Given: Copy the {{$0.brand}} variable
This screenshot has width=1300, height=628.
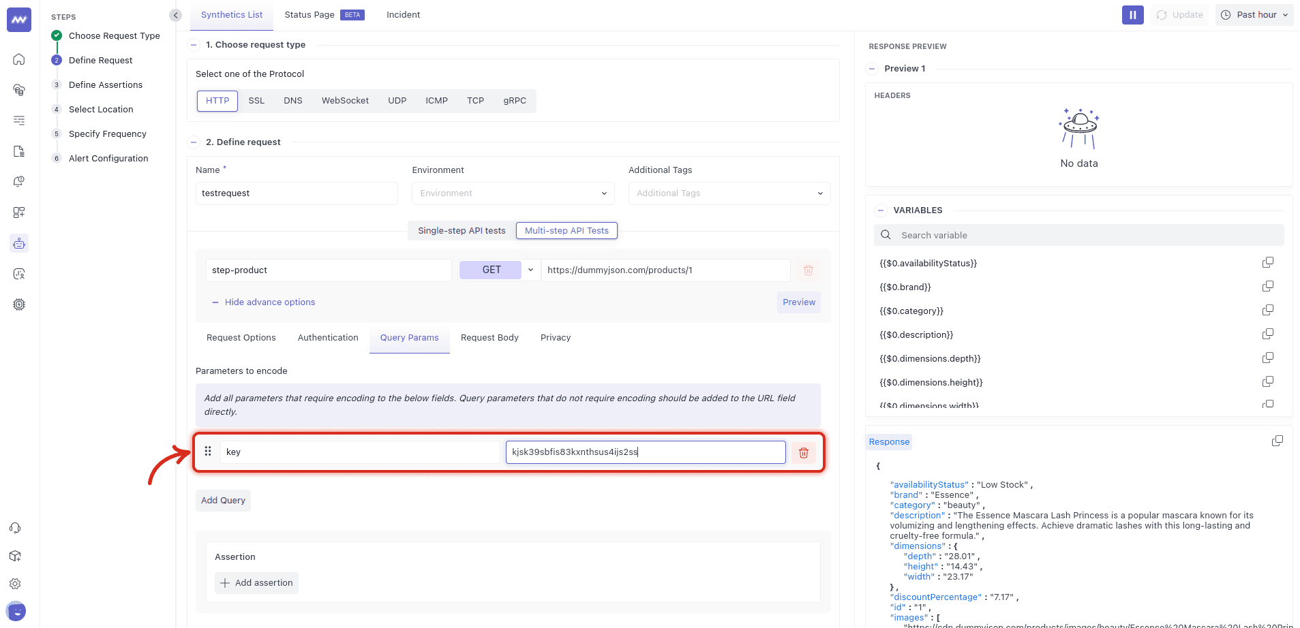Looking at the screenshot, I should pos(1267,287).
